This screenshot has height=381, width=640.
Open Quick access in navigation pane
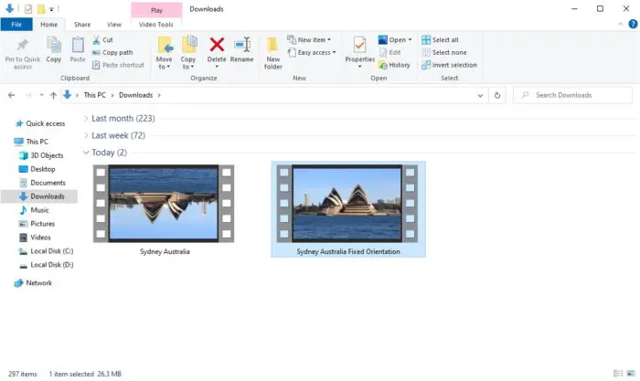(x=40, y=123)
